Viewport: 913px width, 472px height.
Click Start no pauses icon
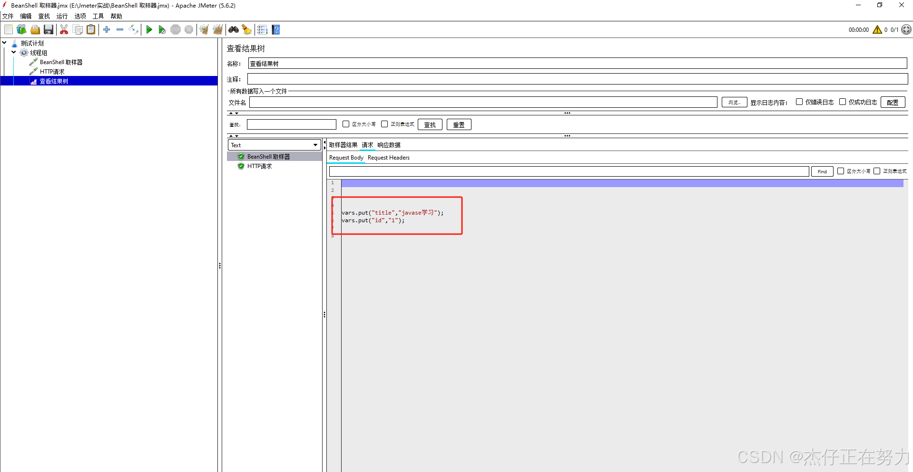[x=162, y=29]
